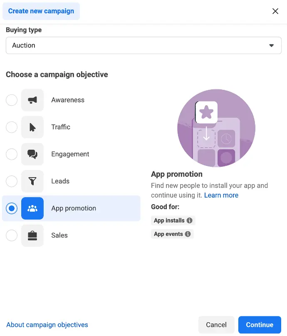Open About campaign objectives link
The image size is (287, 336).
(x=47, y=325)
